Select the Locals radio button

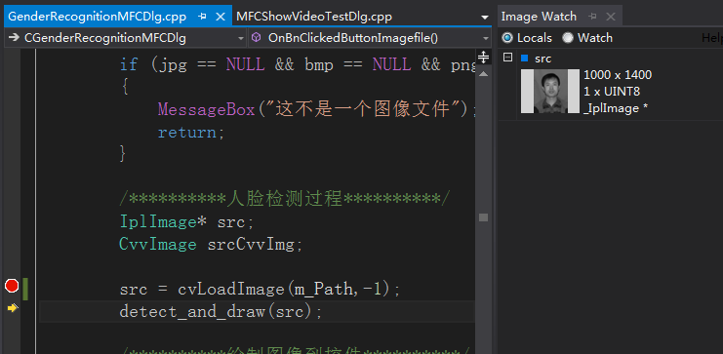(507, 38)
